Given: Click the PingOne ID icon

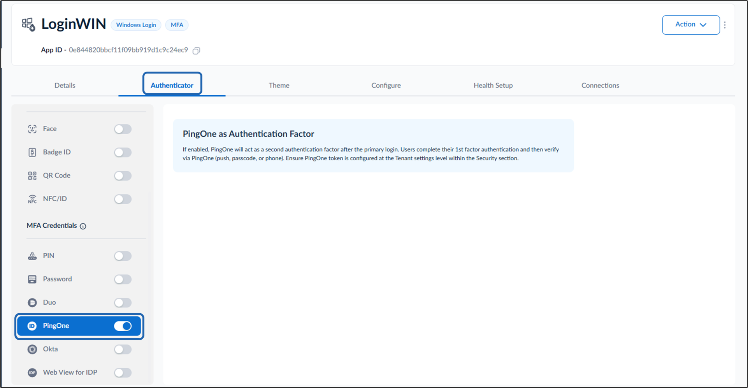Looking at the screenshot, I should point(32,326).
